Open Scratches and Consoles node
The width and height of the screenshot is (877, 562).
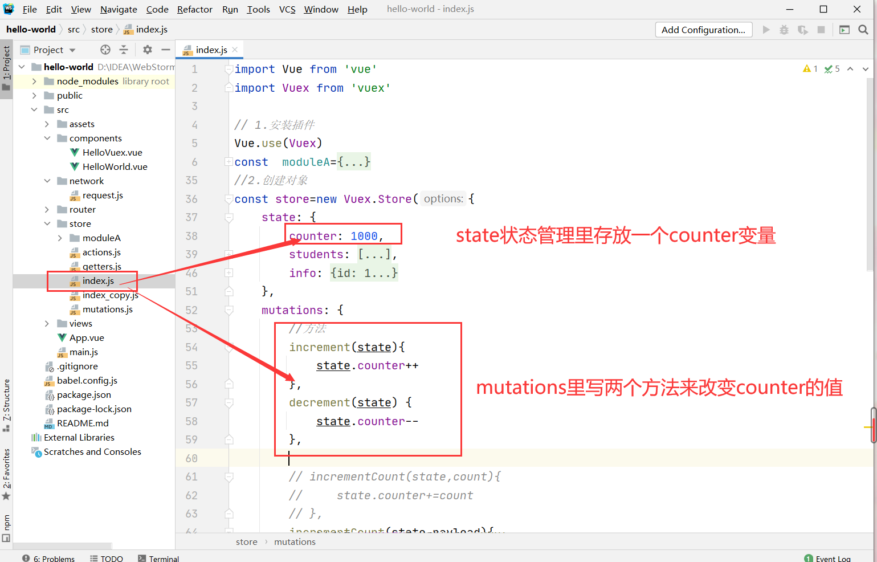pyautogui.click(x=92, y=451)
